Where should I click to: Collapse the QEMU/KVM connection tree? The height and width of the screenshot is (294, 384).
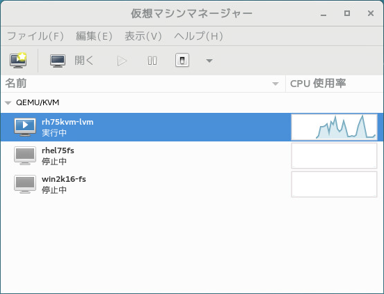point(8,102)
